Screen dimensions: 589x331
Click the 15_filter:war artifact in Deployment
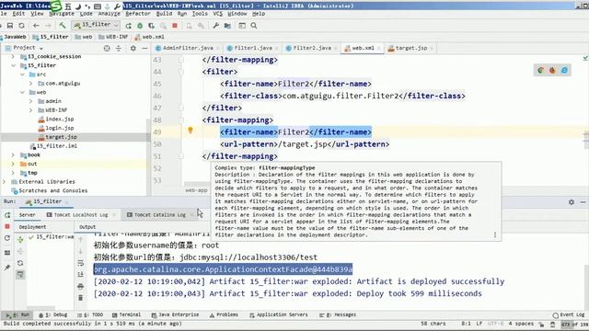(x=52, y=237)
